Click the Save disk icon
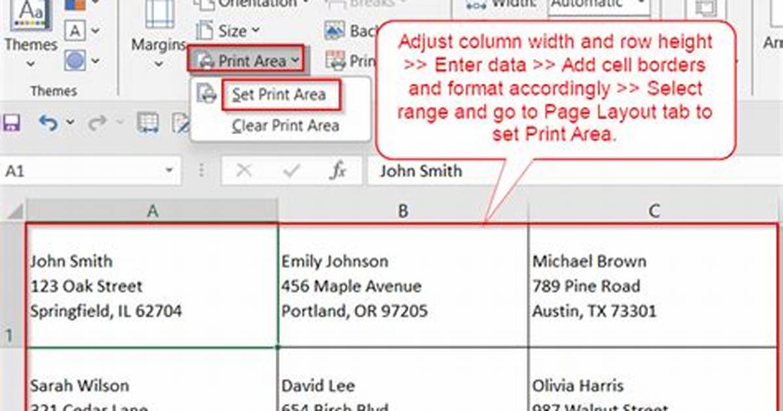Image resolution: width=783 pixels, height=411 pixels. [x=12, y=122]
